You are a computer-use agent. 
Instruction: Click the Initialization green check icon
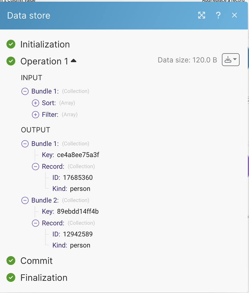(11, 44)
